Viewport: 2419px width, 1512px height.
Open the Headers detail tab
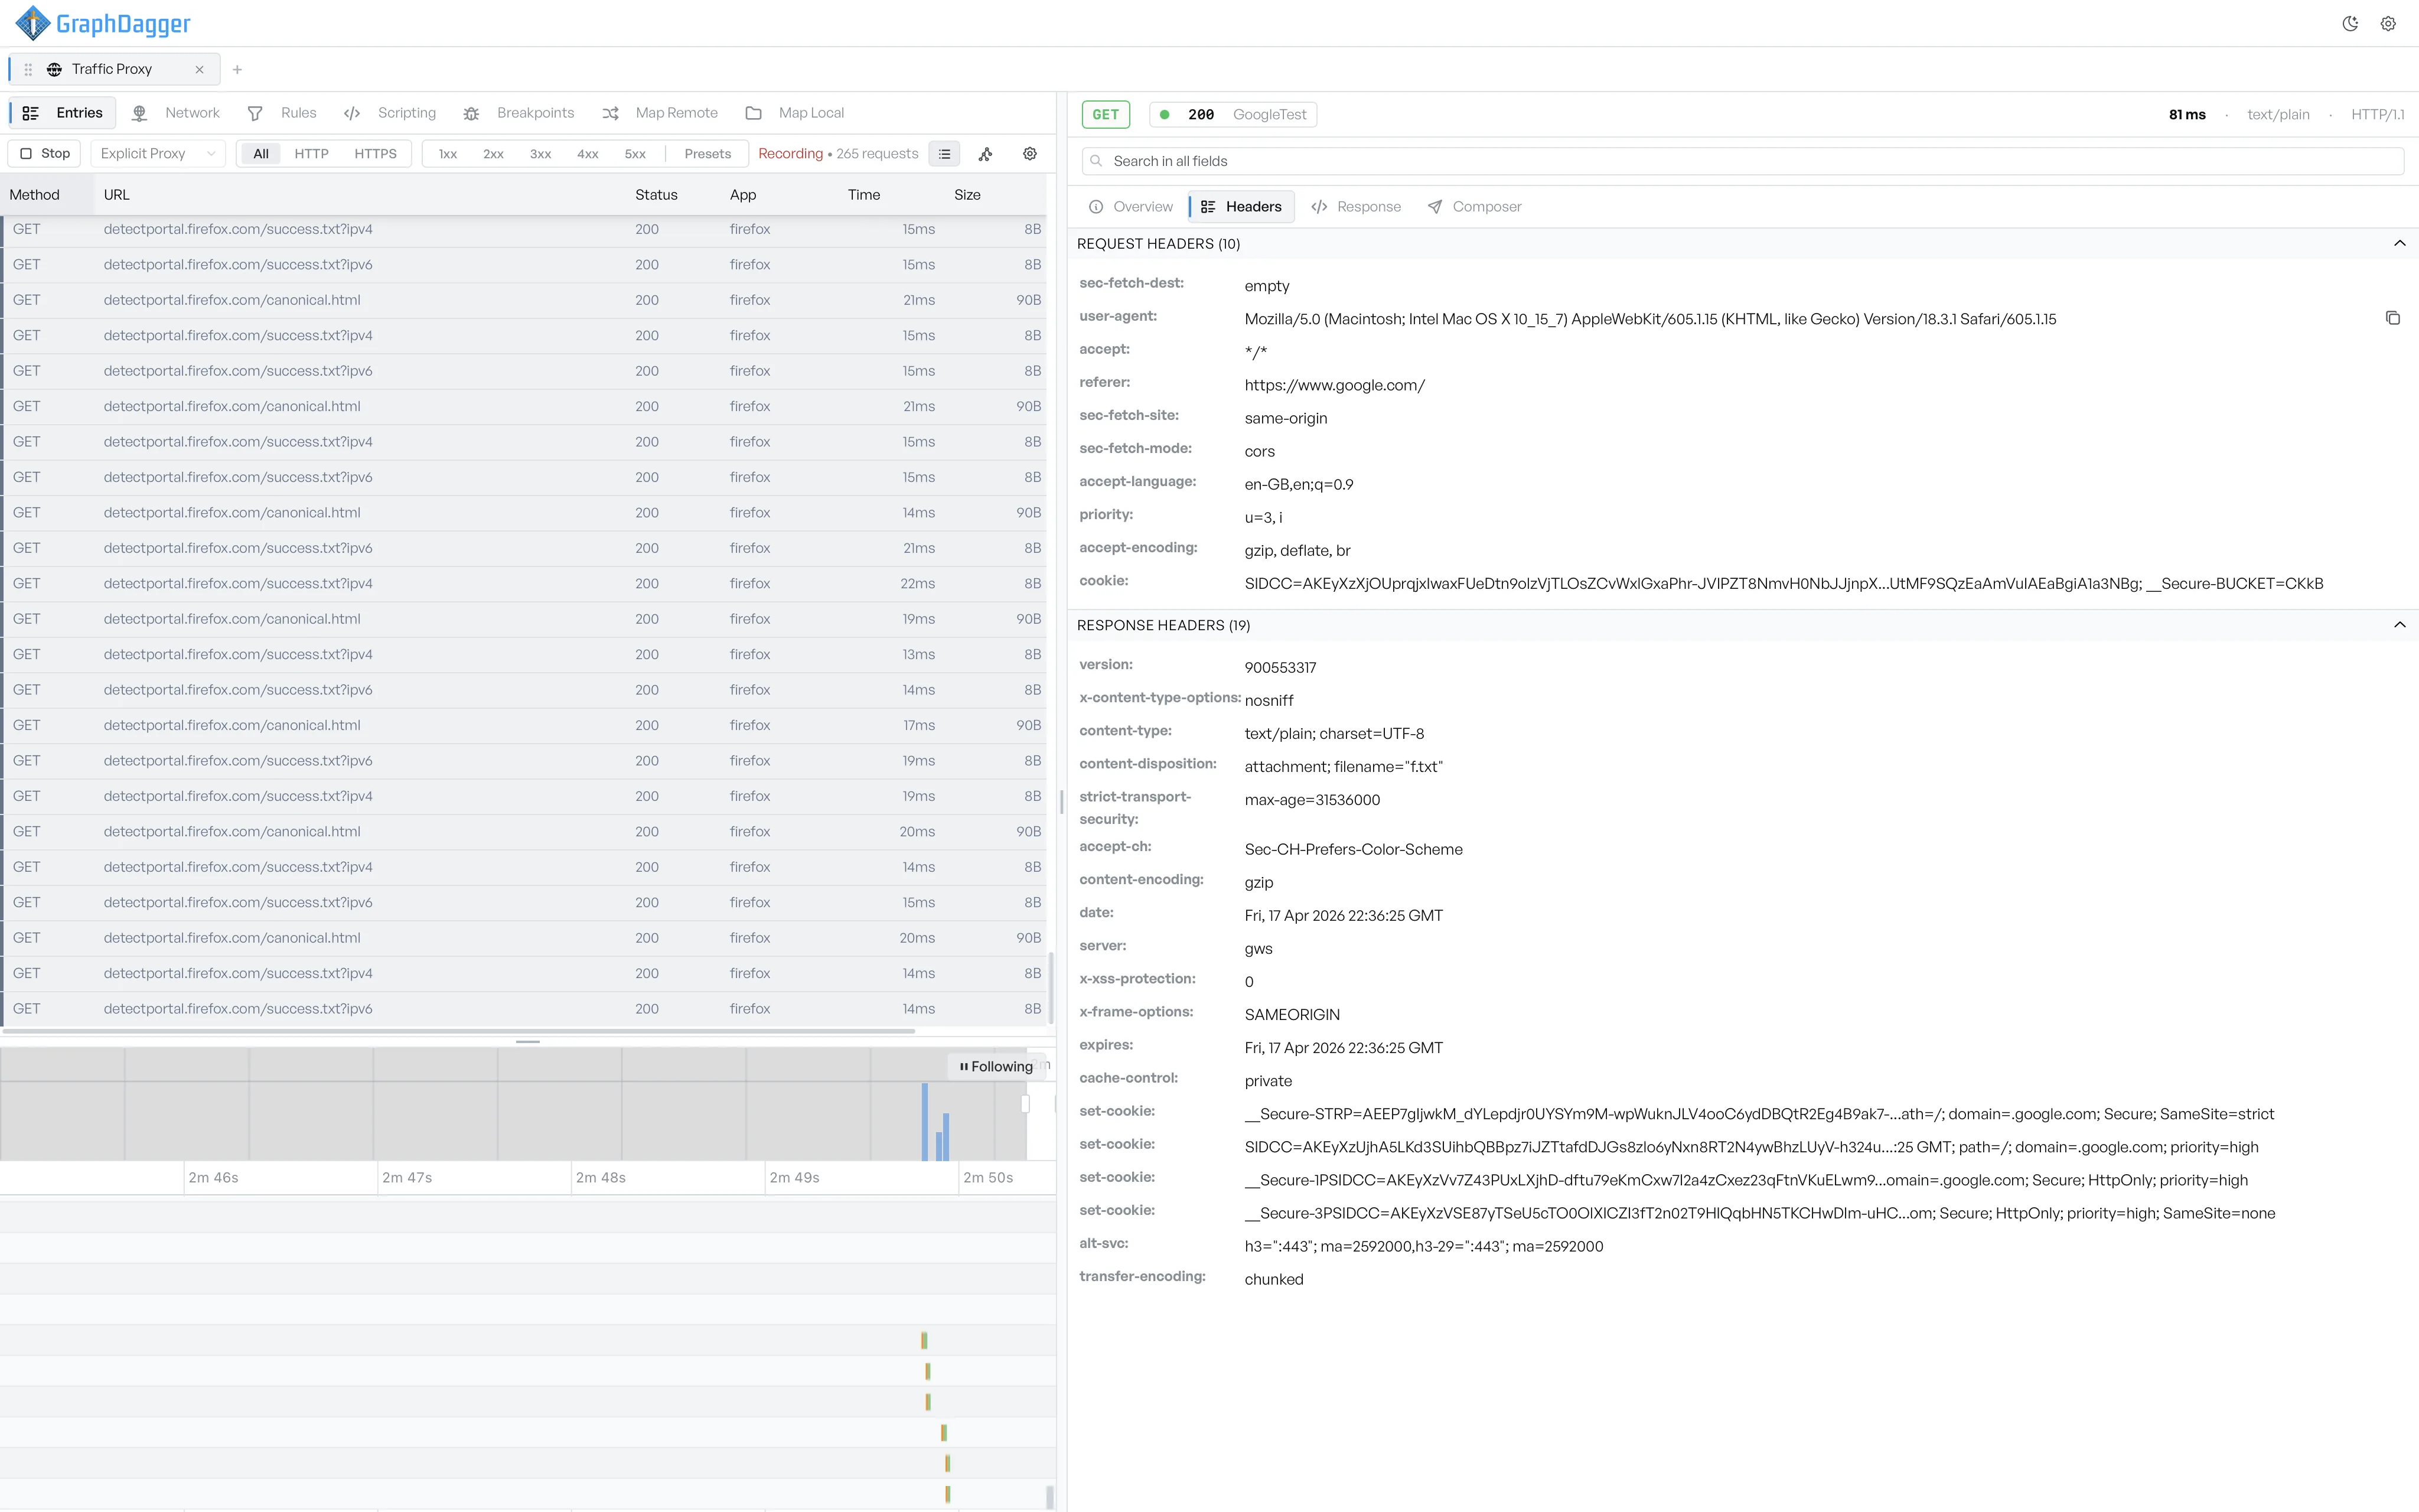[1240, 207]
